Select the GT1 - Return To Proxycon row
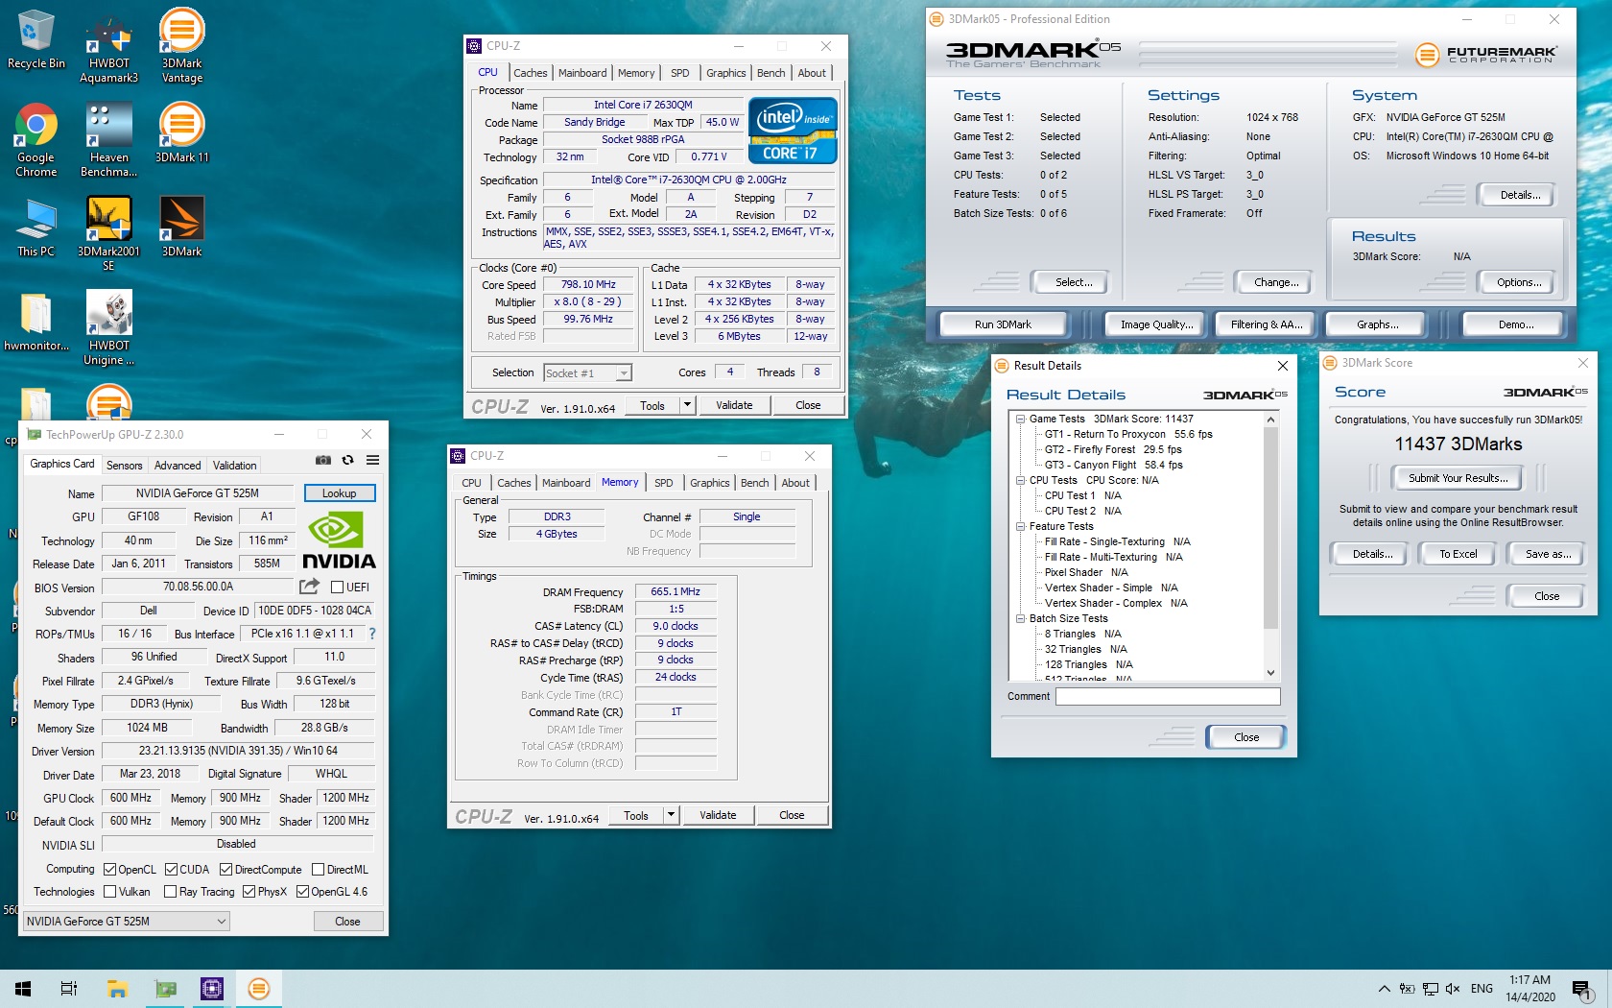The height and width of the screenshot is (1008, 1612). 1127,434
